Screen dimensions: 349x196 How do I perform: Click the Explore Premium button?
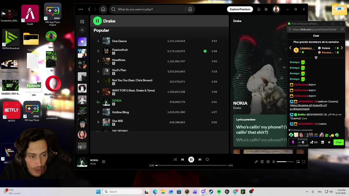[240, 9]
